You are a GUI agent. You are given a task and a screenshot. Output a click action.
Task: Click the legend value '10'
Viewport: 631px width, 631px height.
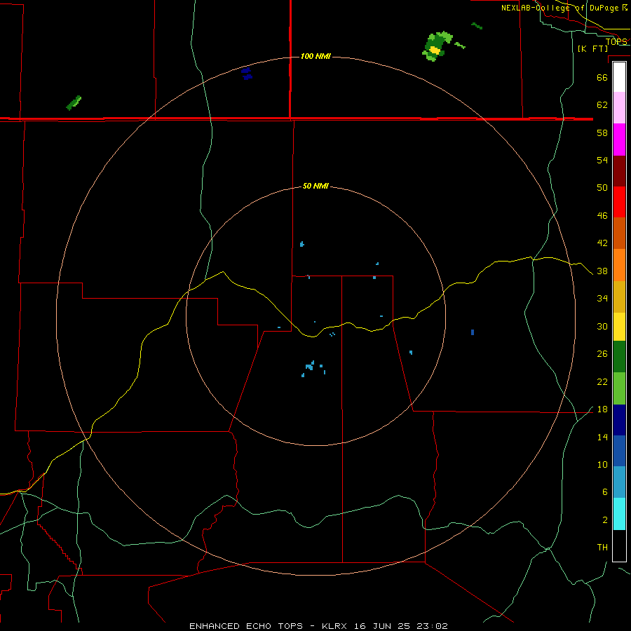(602, 464)
